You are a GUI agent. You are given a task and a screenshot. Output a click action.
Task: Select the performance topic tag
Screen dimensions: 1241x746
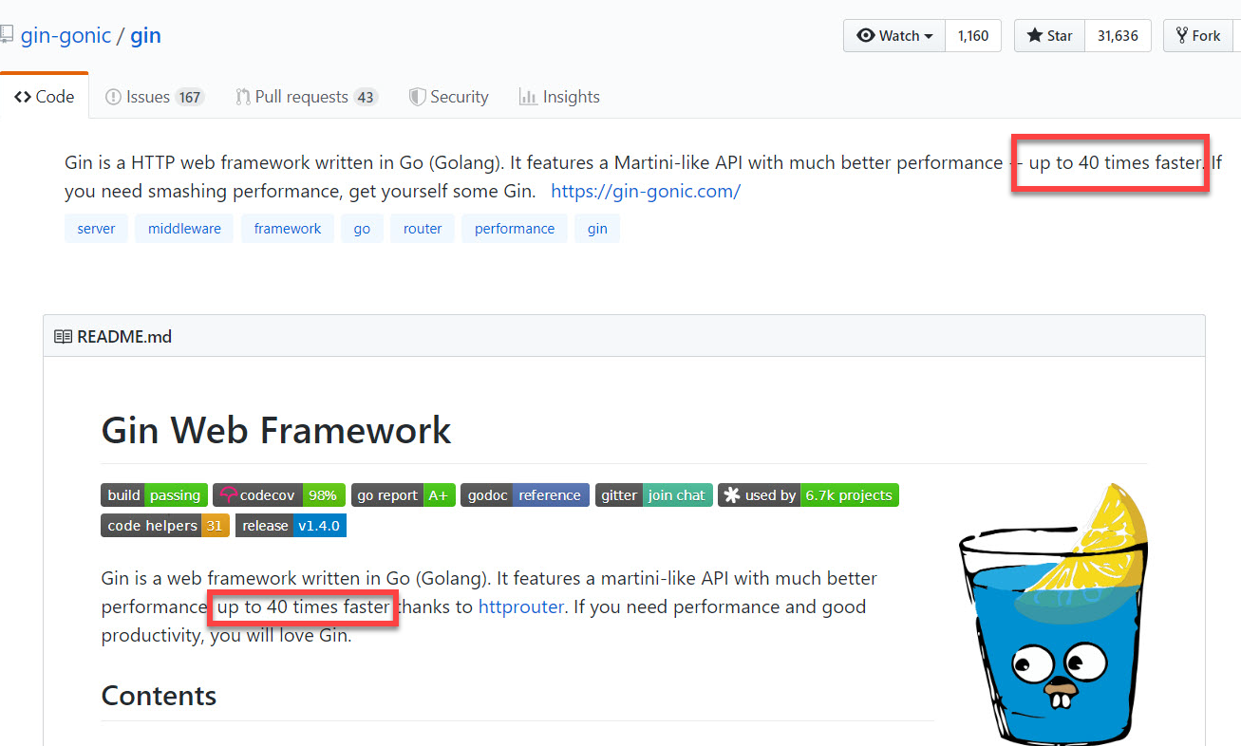click(x=515, y=229)
